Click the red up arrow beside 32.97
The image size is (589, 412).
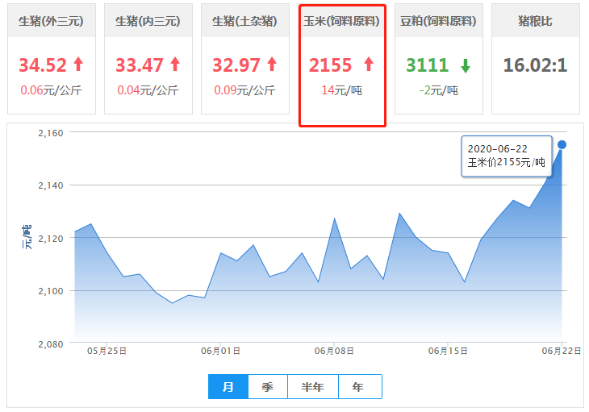tap(272, 65)
